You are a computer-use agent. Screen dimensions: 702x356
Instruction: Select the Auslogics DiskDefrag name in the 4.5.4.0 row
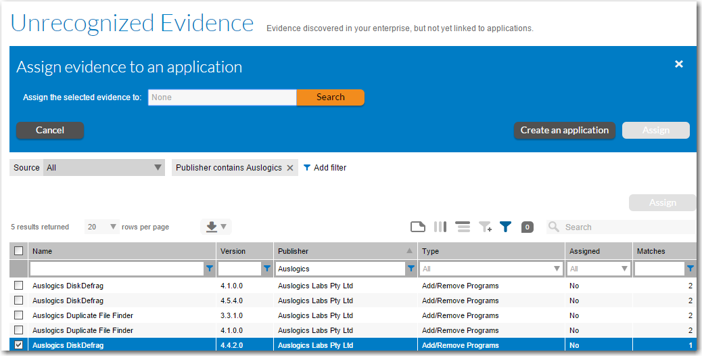coord(68,301)
